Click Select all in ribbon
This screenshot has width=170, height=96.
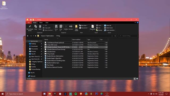coord(108,26)
